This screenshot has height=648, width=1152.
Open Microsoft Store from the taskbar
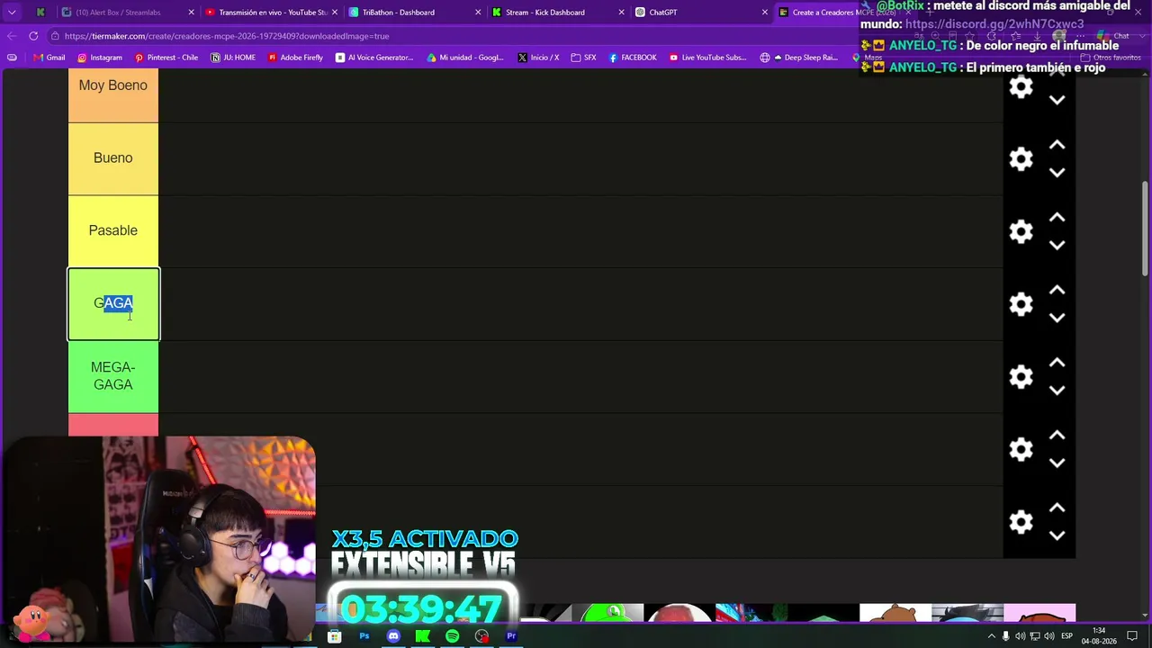(334, 636)
